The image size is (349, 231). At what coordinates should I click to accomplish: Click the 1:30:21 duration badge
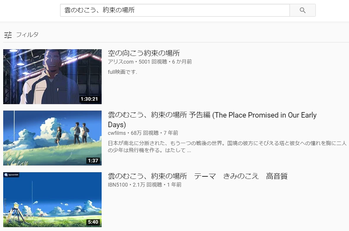click(89, 99)
